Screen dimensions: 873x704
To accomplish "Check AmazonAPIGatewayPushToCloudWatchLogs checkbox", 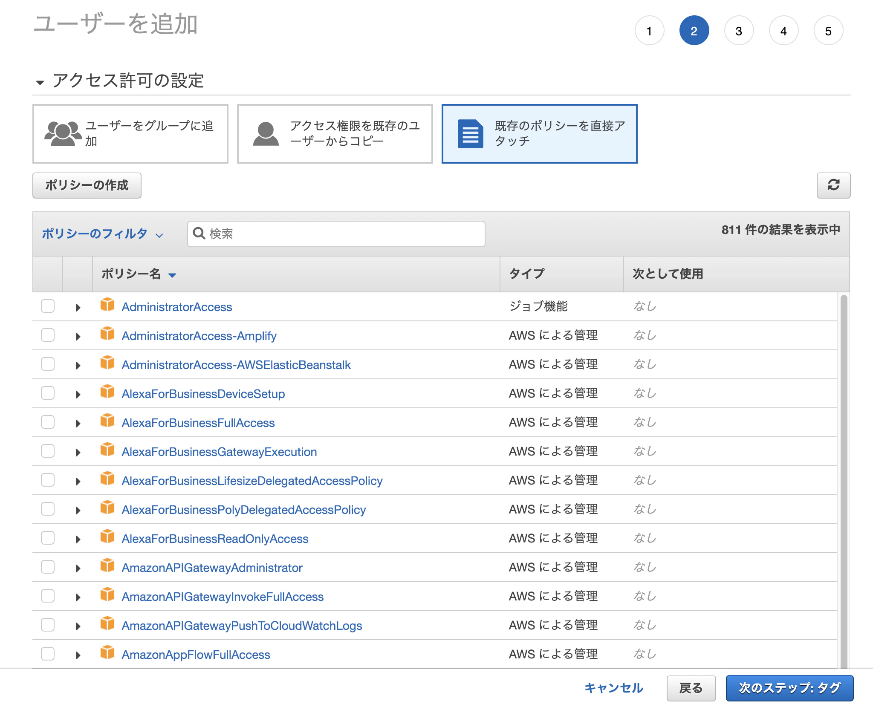I will [48, 625].
